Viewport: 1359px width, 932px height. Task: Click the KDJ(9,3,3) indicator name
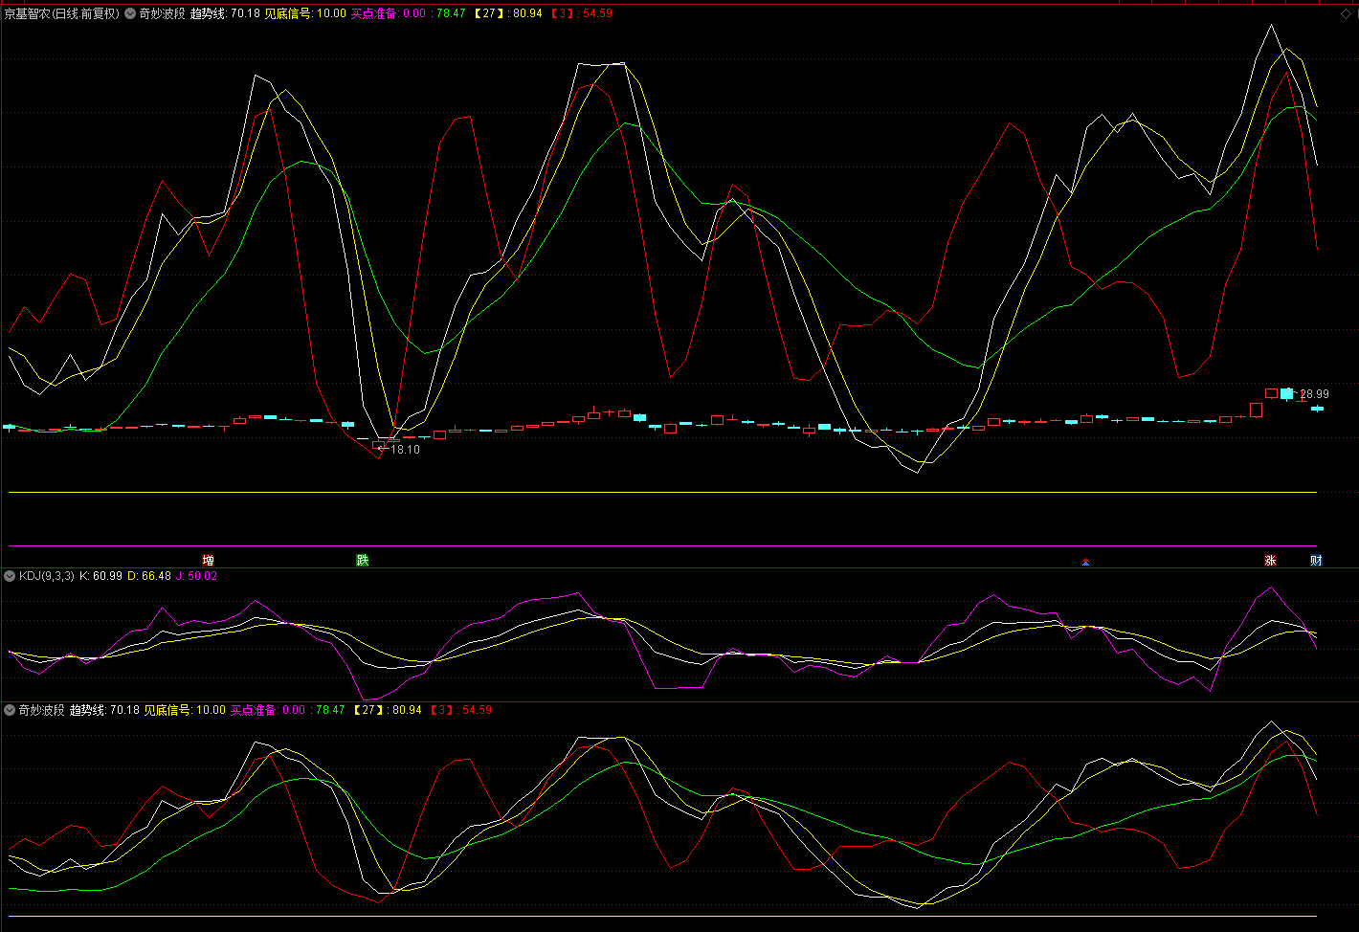[x=46, y=576]
